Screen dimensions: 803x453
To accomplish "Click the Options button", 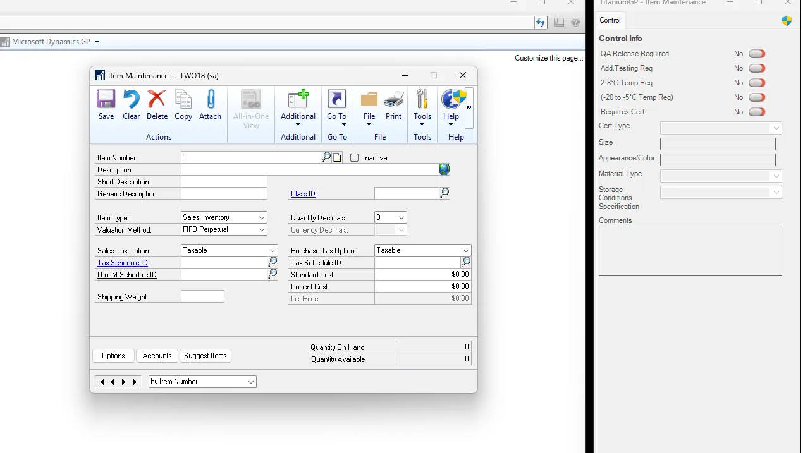I will tap(113, 356).
